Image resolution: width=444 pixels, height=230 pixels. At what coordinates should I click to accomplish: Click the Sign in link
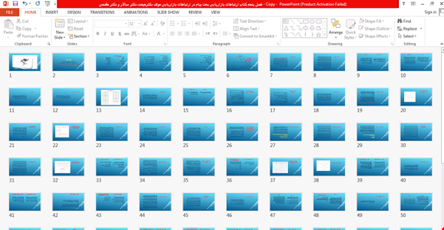430,12
